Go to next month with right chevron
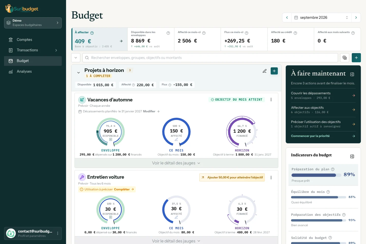The width and height of the screenshot is (366, 244). pyautogui.click(x=356, y=18)
